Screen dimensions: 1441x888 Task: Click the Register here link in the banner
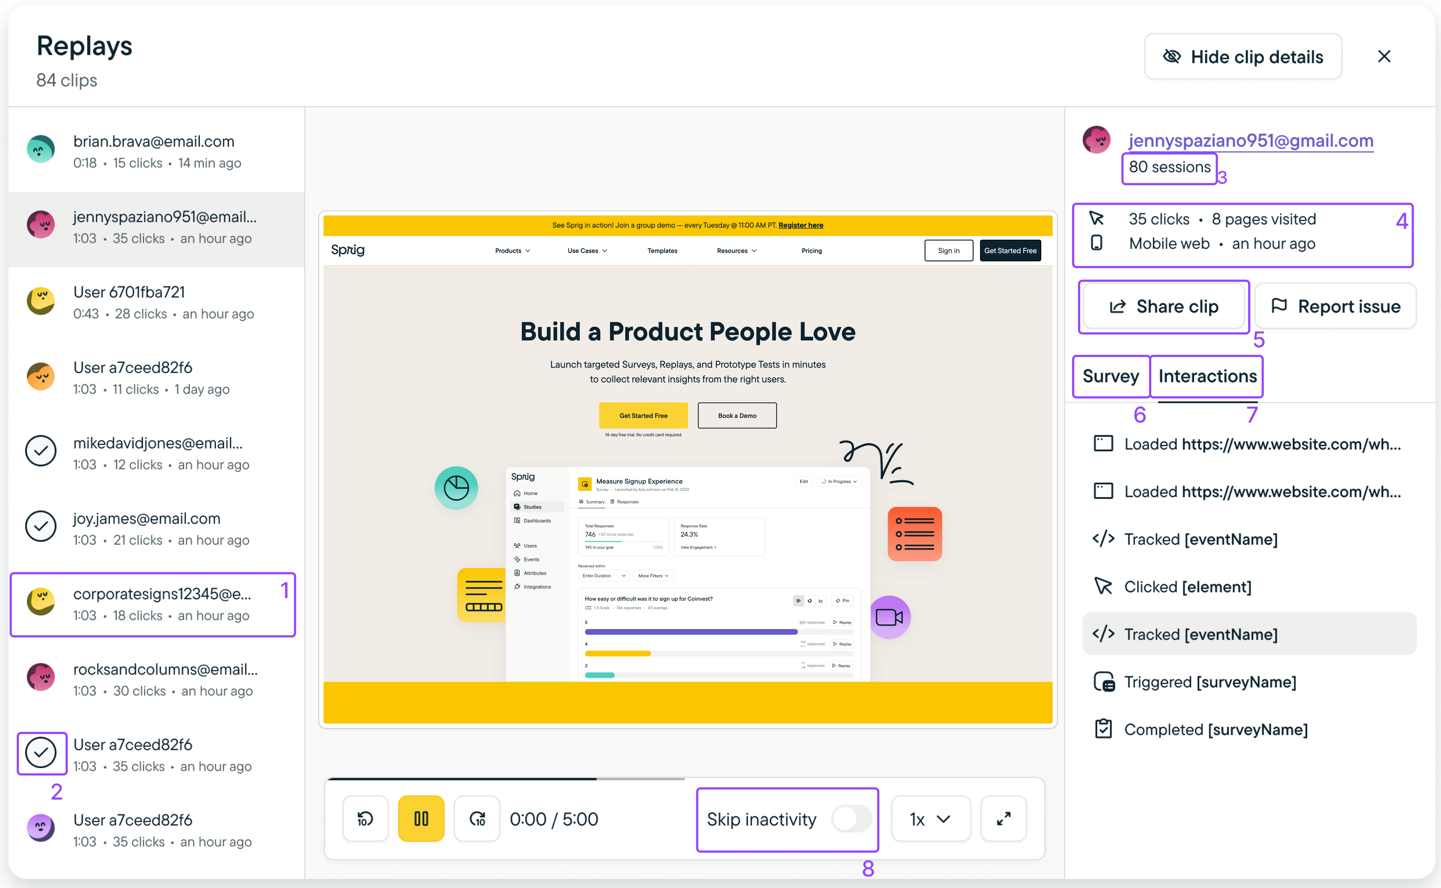[801, 226]
